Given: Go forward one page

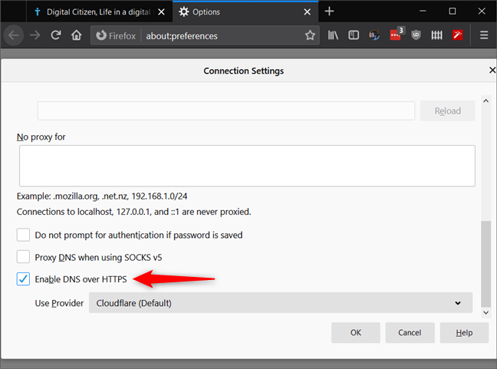Looking at the screenshot, I should pyautogui.click(x=35, y=35).
